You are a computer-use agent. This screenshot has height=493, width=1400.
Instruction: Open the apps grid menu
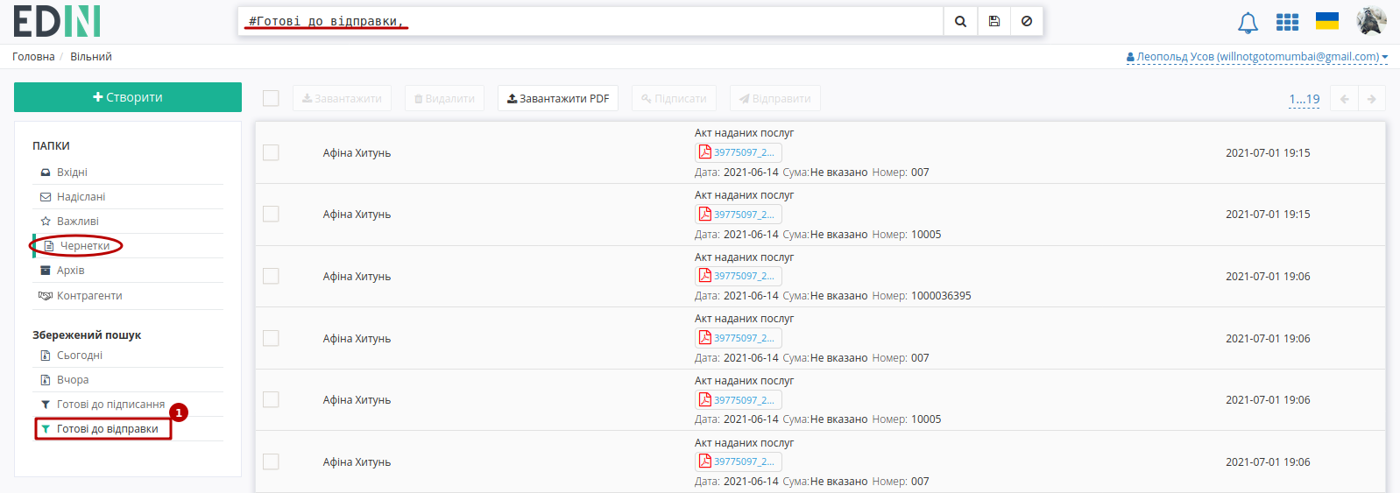1287,22
